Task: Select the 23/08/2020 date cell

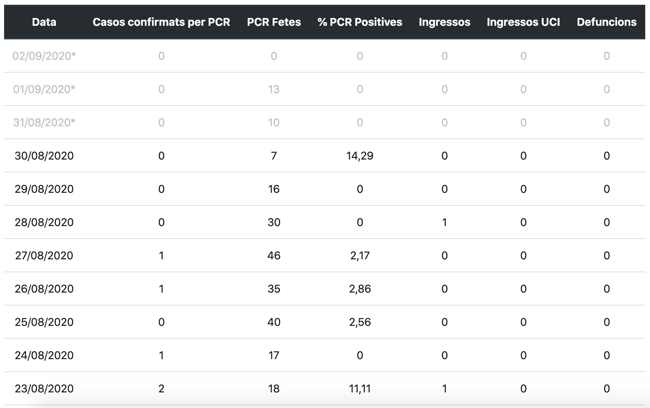Action: (44, 388)
